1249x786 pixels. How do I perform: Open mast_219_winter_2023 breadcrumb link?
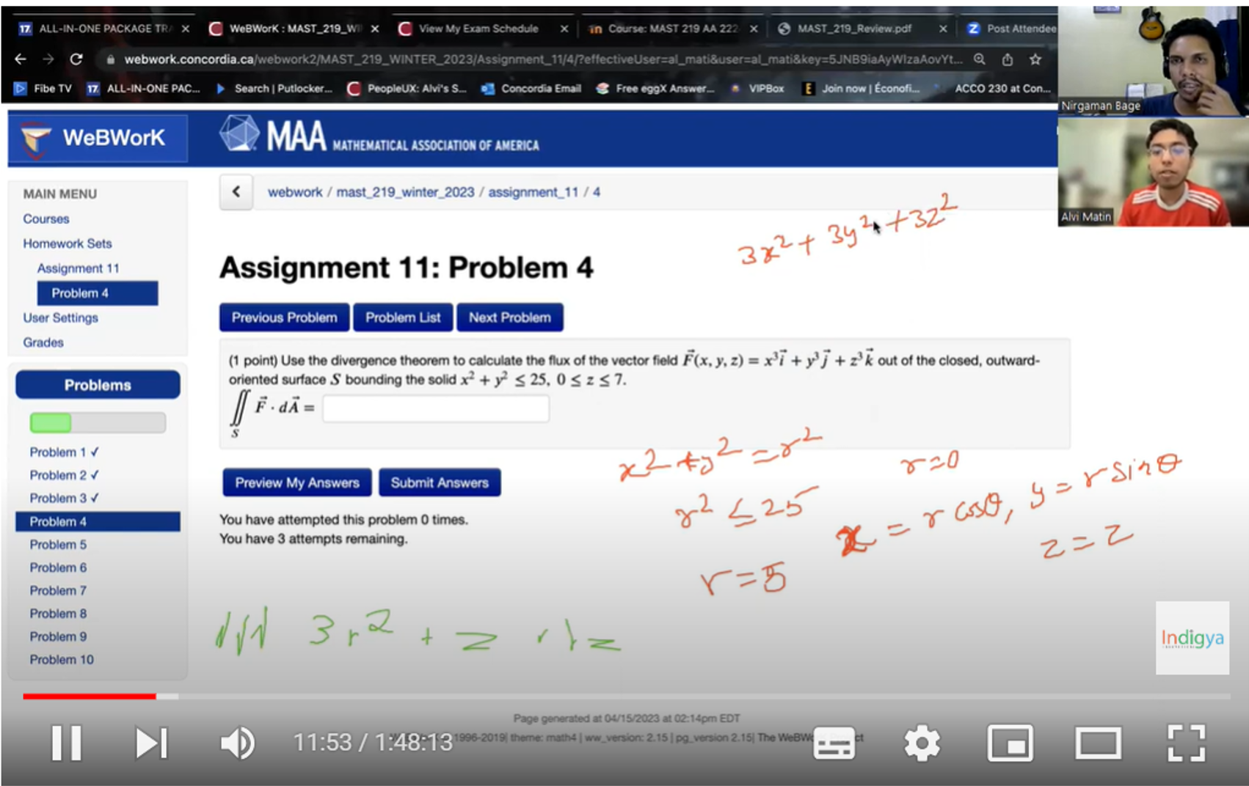pos(405,192)
